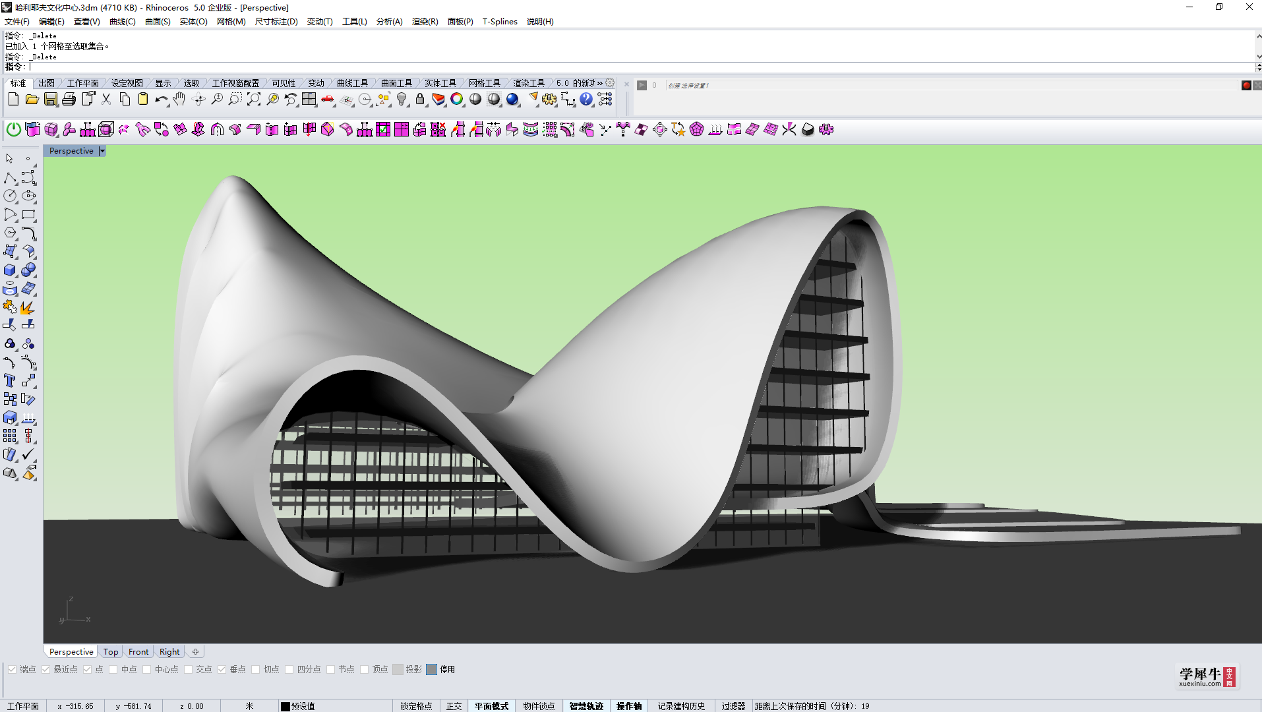The height and width of the screenshot is (712, 1262).
Task: Click the red record button
Action: [1246, 85]
